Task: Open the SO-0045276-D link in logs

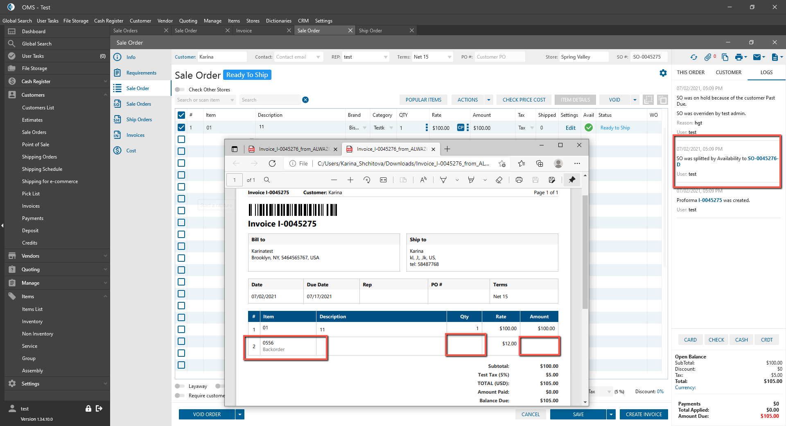Action: (762, 159)
